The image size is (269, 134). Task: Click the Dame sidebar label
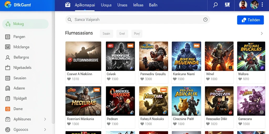coord(18,109)
